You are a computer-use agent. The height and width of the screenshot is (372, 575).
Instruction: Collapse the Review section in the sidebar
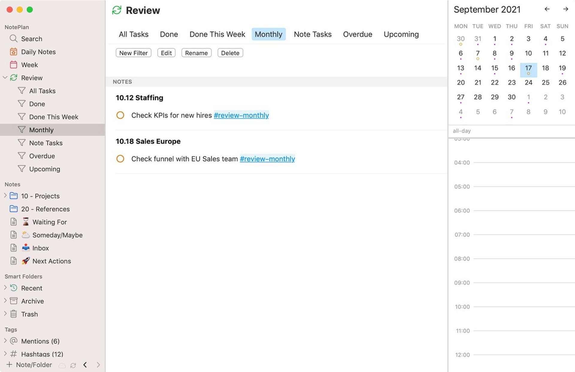(5, 78)
